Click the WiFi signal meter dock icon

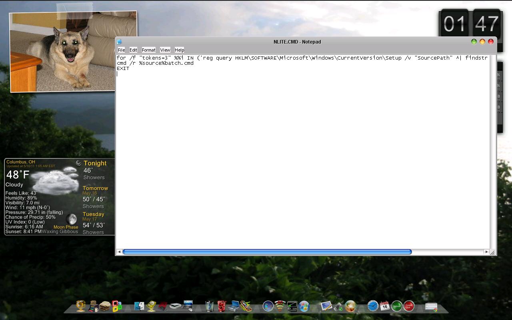(x=280, y=306)
